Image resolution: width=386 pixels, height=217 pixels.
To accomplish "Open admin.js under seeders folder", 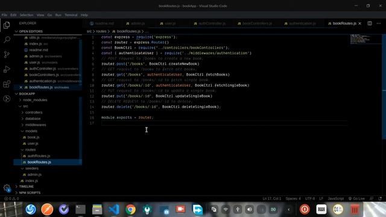I will tap(34, 174).
